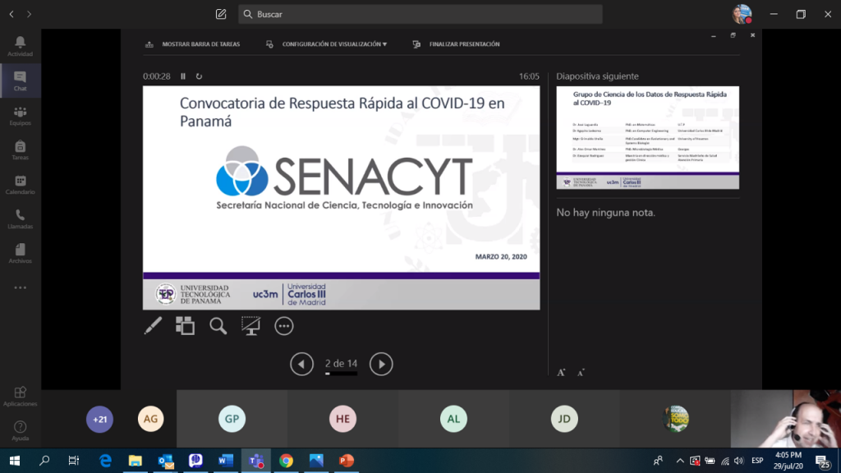Navigate forward with the Teams forward arrow
Viewport: 841px width, 473px height.
29,14
